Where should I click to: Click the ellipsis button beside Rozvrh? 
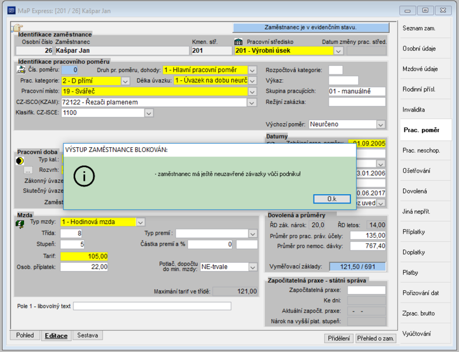(28, 170)
